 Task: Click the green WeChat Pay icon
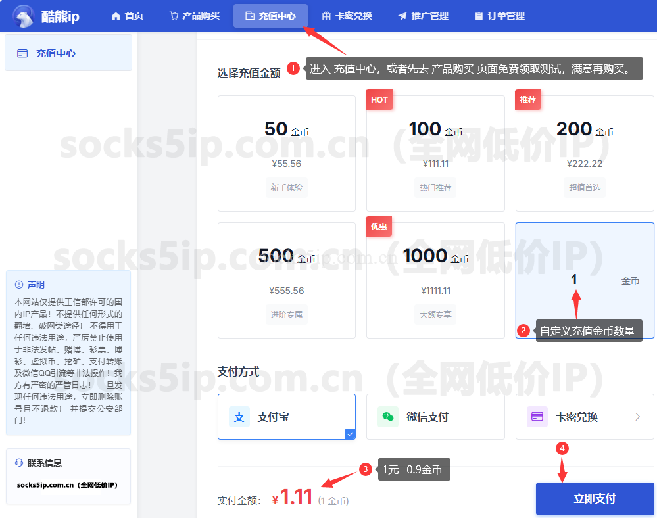387,417
